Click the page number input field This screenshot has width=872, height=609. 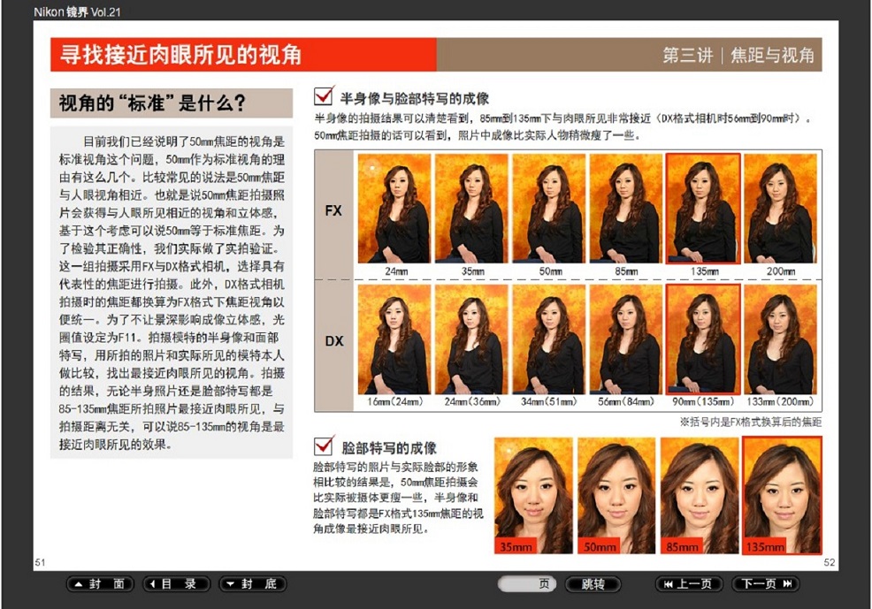click(527, 584)
